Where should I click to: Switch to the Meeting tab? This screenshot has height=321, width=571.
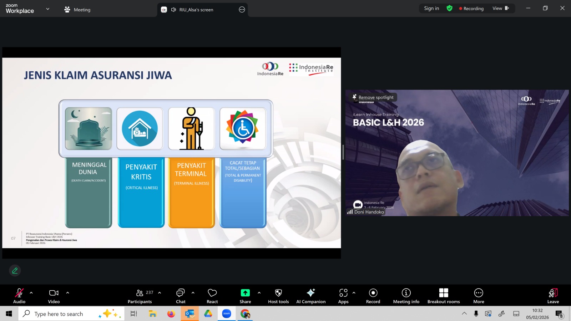tap(77, 10)
